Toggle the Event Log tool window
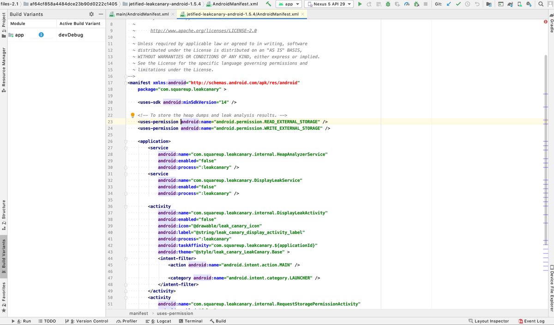The image size is (554, 325). 531,321
